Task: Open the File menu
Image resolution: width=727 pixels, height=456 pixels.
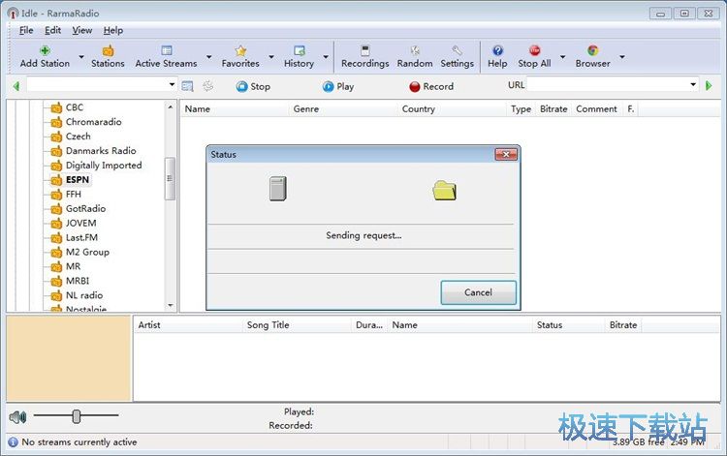Action: click(x=26, y=31)
